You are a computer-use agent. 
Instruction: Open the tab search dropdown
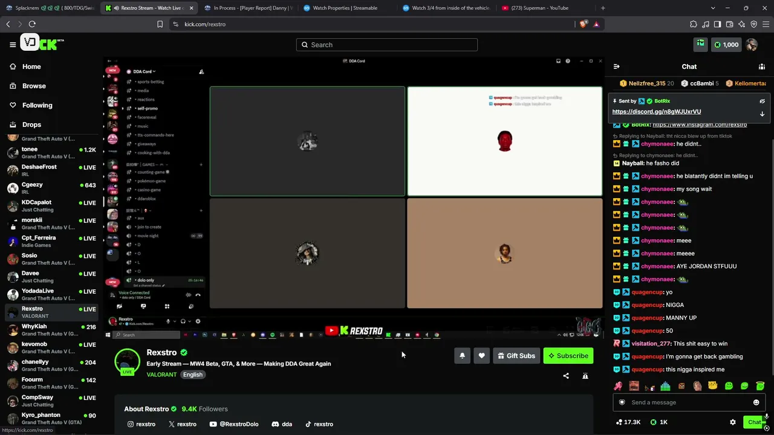click(713, 8)
